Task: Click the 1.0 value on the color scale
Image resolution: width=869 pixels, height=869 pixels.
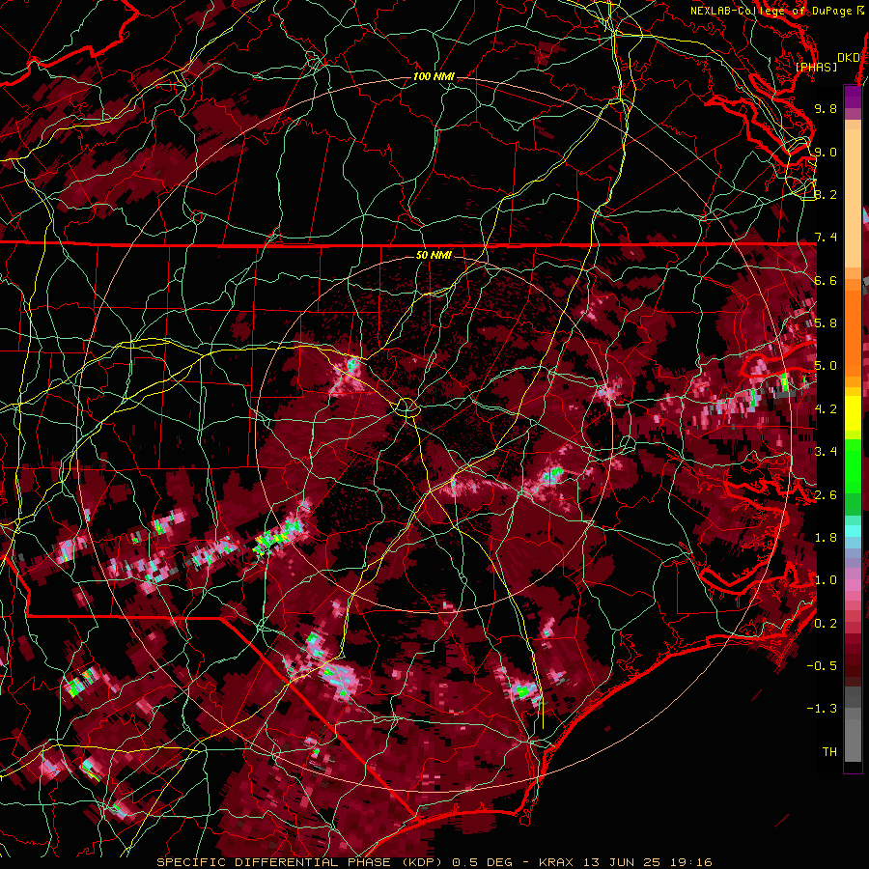Action: click(x=826, y=580)
